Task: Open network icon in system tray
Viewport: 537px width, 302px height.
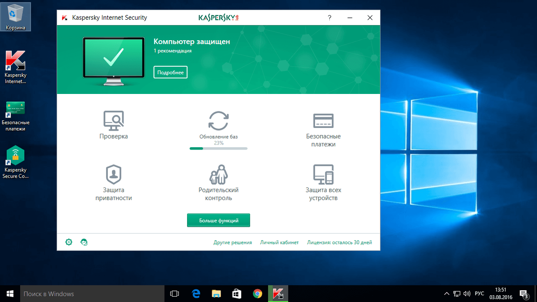Action: (x=457, y=294)
